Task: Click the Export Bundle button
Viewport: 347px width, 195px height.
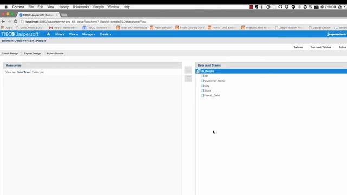Action: [x=55, y=53]
